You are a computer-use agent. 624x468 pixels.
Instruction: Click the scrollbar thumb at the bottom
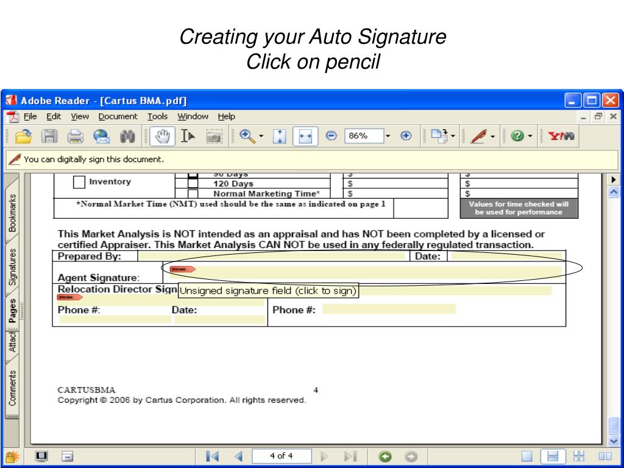pyautogui.click(x=613, y=425)
